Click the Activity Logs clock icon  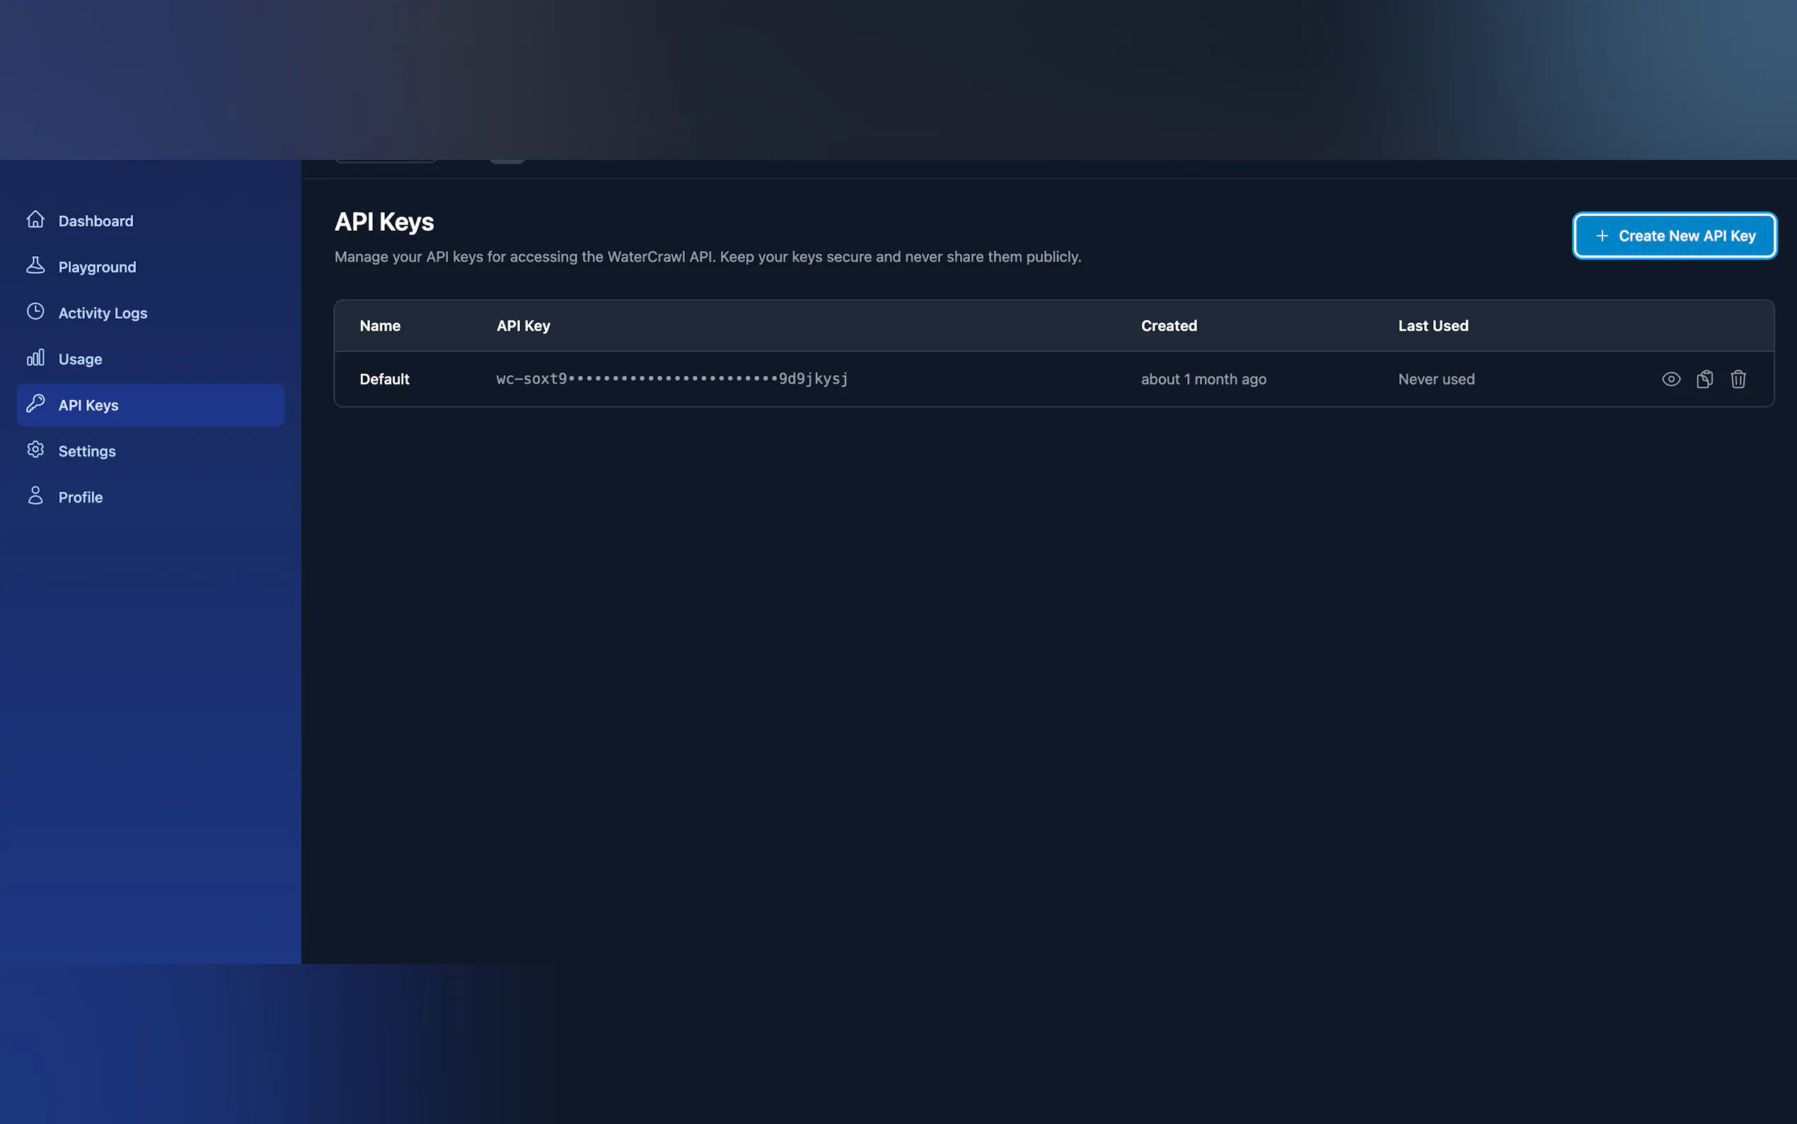[x=35, y=311]
